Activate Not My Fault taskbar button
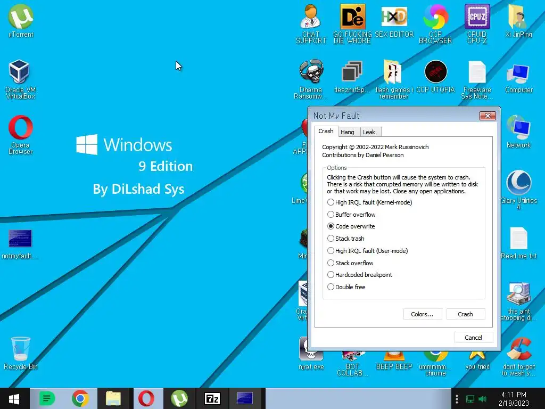The width and height of the screenshot is (545, 409). click(245, 398)
